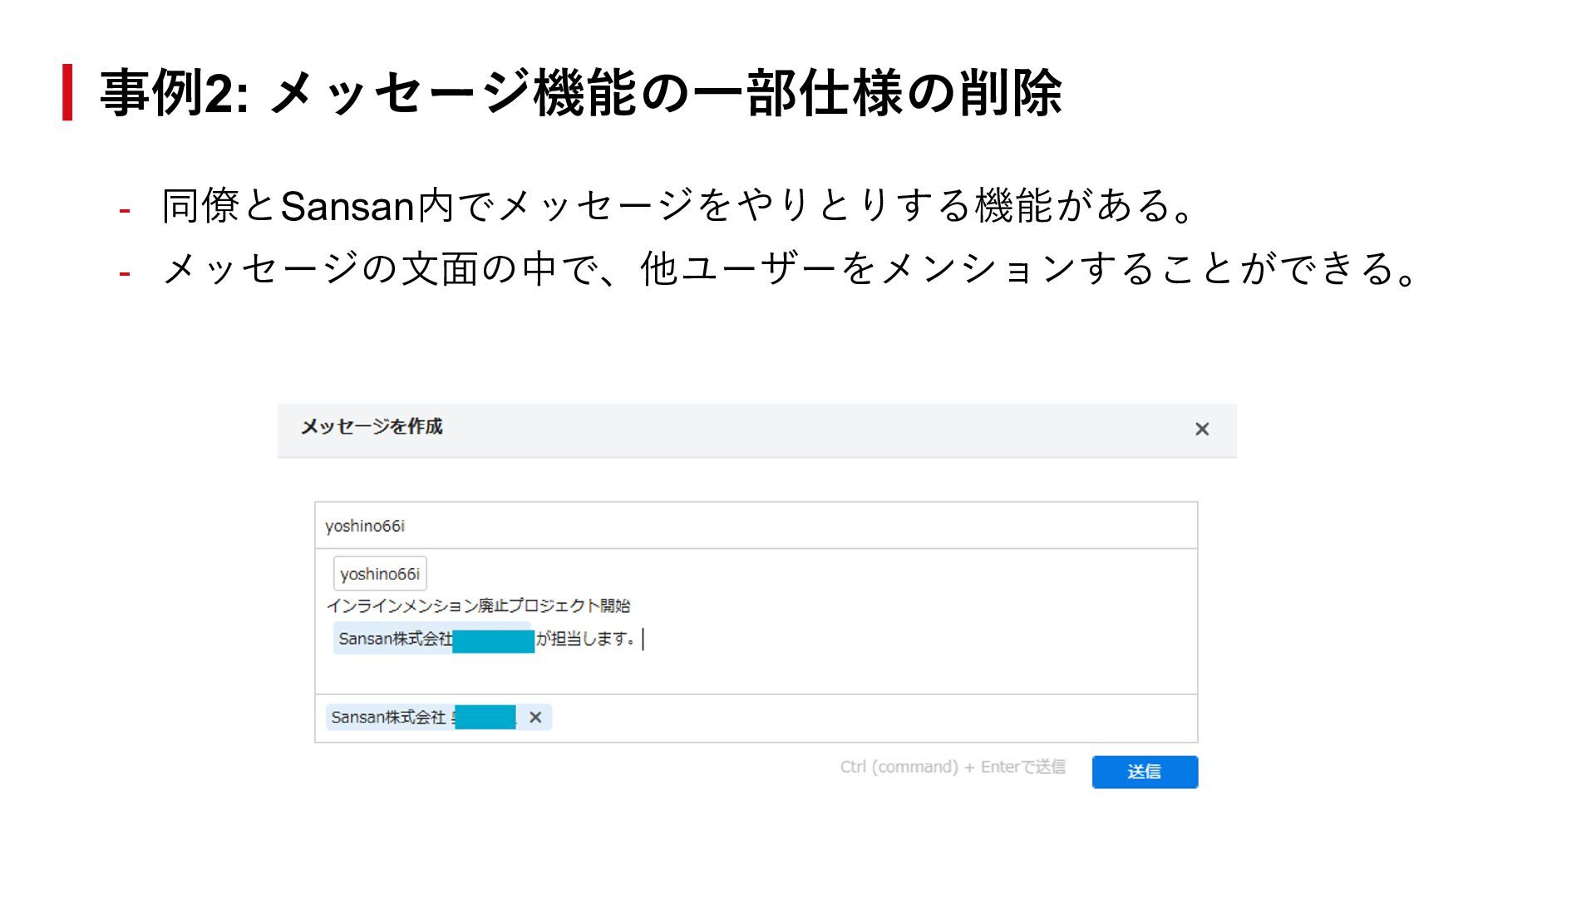Place cursor in インラインメンション廃止プロジェクト開始 line
This screenshot has height=897, width=1596.
[x=478, y=606]
